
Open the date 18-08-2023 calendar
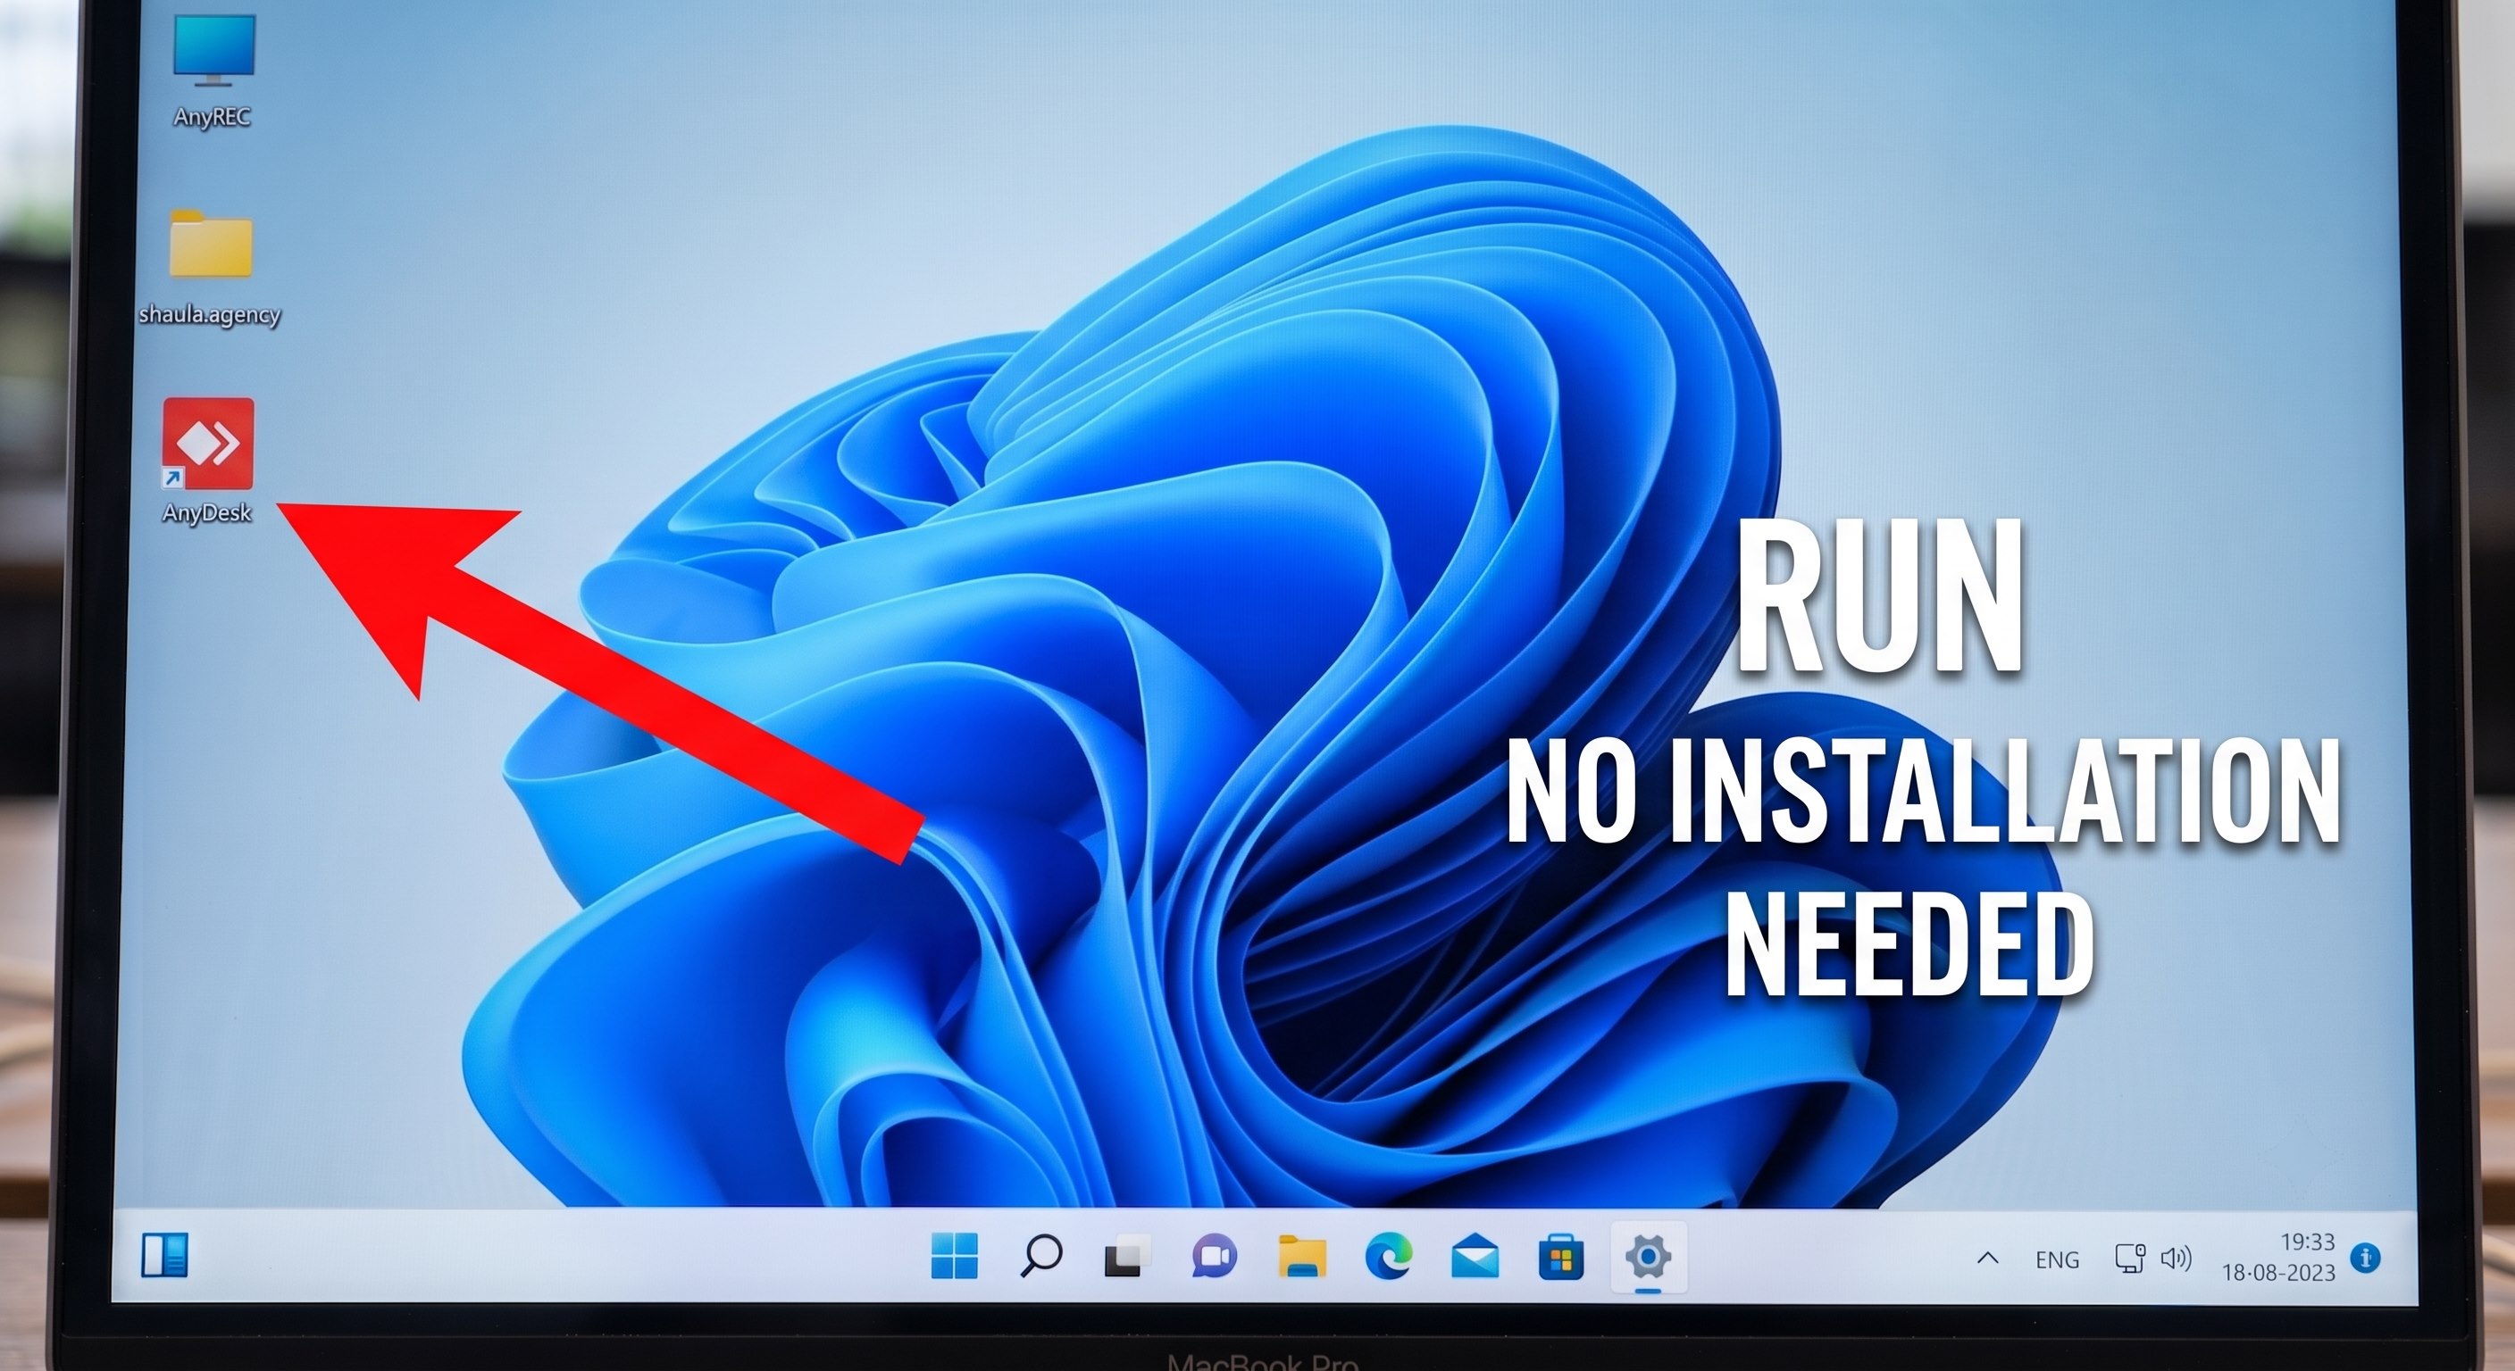pyautogui.click(x=2278, y=1273)
